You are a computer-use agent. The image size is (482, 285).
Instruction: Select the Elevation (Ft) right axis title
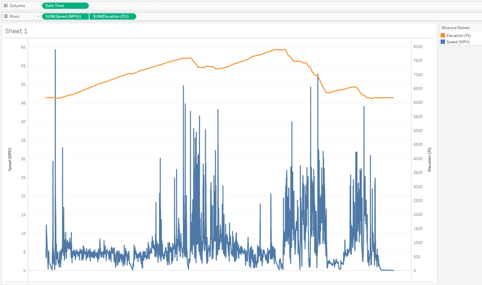point(429,159)
